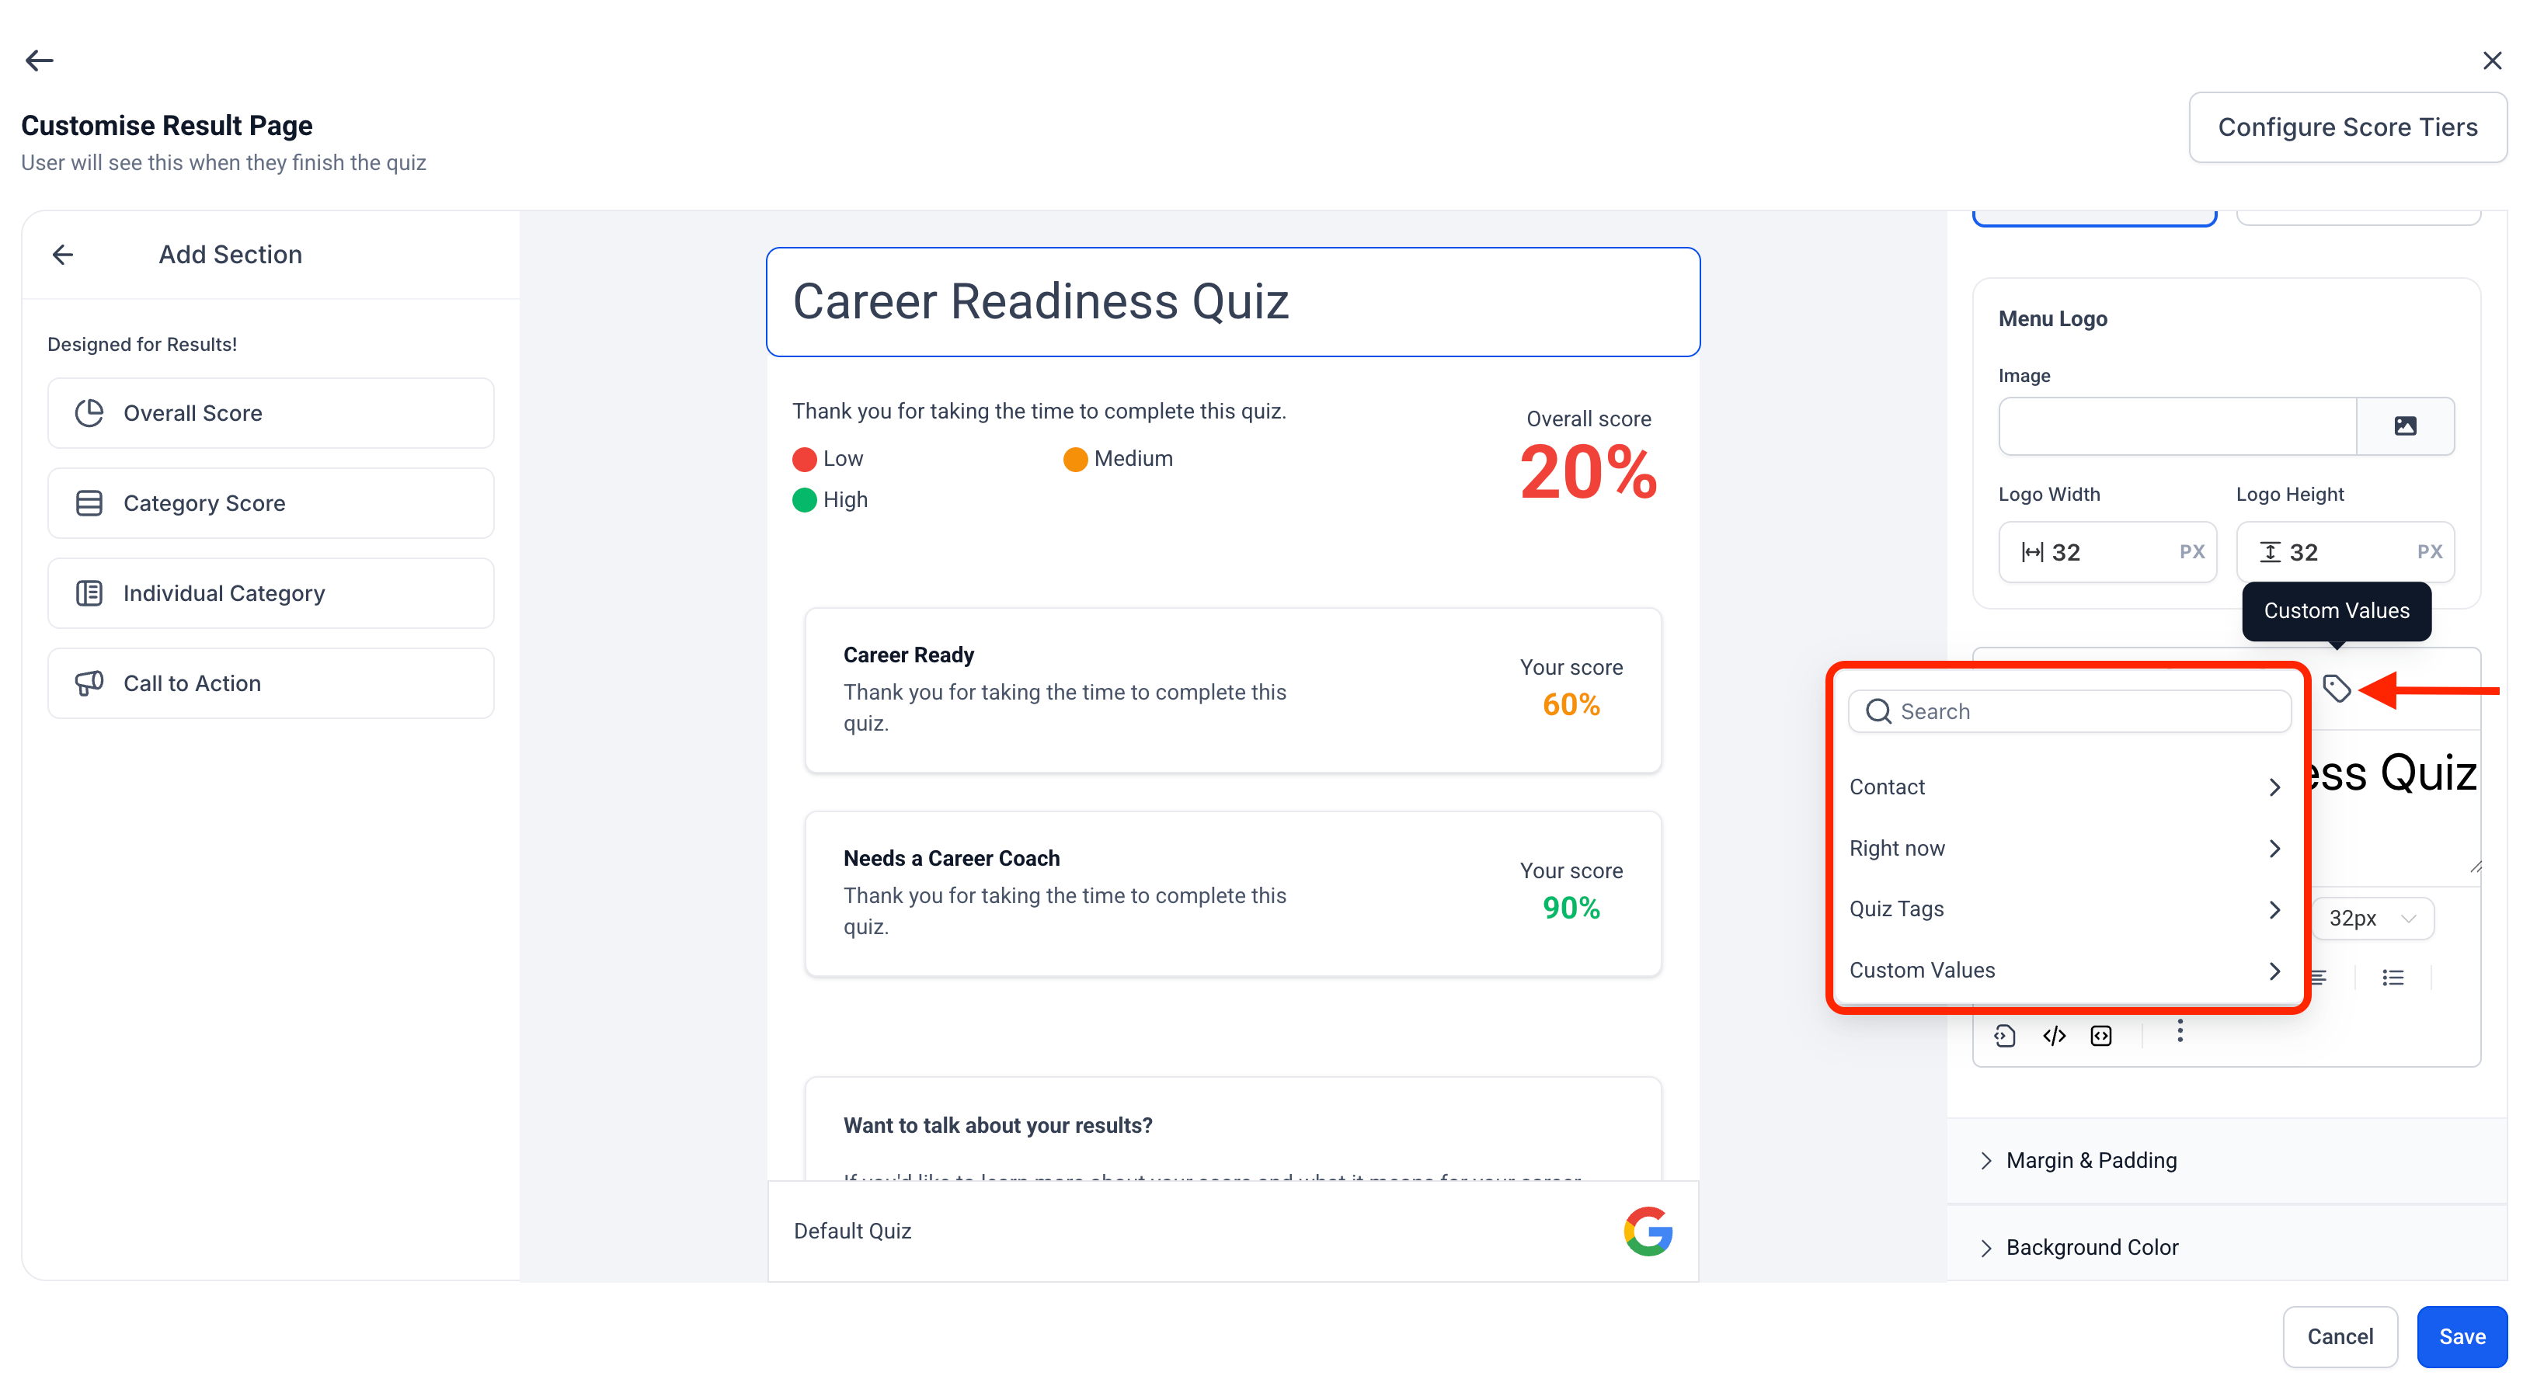The height and width of the screenshot is (1393, 2537).
Task: Click the source file icon in editor toolbar
Action: [2005, 1036]
